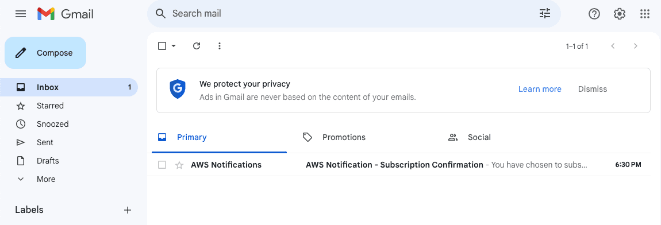Switch to the Social tab
Screen dimensions: 661x225
click(469, 137)
